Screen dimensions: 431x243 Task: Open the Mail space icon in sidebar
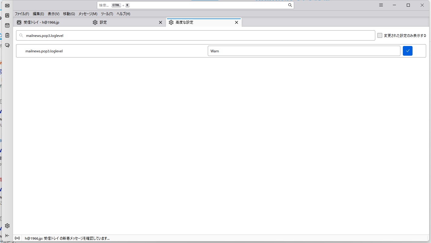coord(7,5)
